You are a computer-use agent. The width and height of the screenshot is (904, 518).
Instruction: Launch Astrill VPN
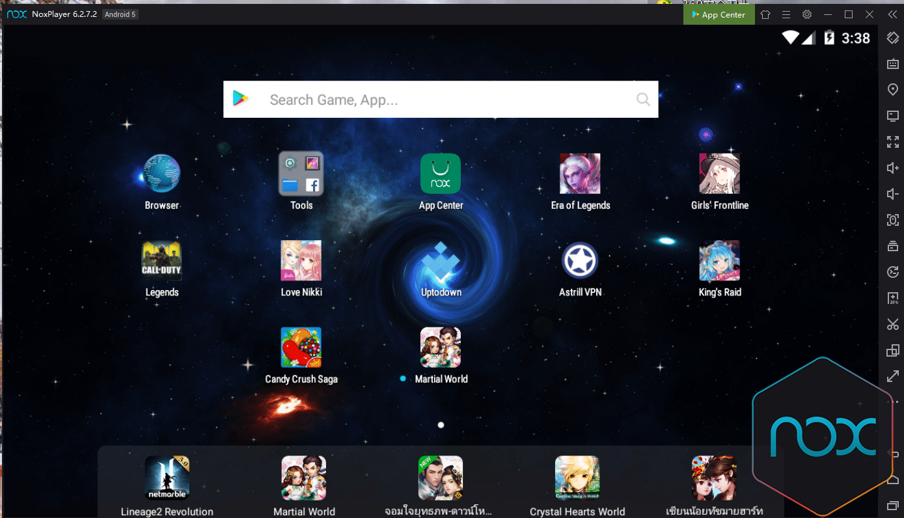(580, 261)
